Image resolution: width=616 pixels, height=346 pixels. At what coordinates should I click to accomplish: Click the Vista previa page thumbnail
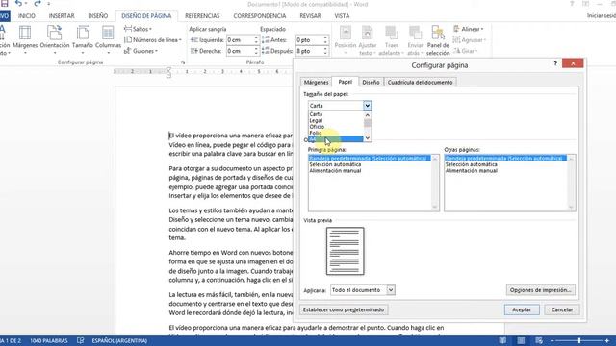tap(345, 251)
